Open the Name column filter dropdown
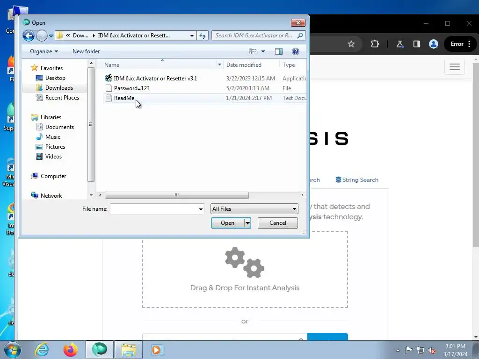This screenshot has width=479, height=359. click(x=219, y=65)
